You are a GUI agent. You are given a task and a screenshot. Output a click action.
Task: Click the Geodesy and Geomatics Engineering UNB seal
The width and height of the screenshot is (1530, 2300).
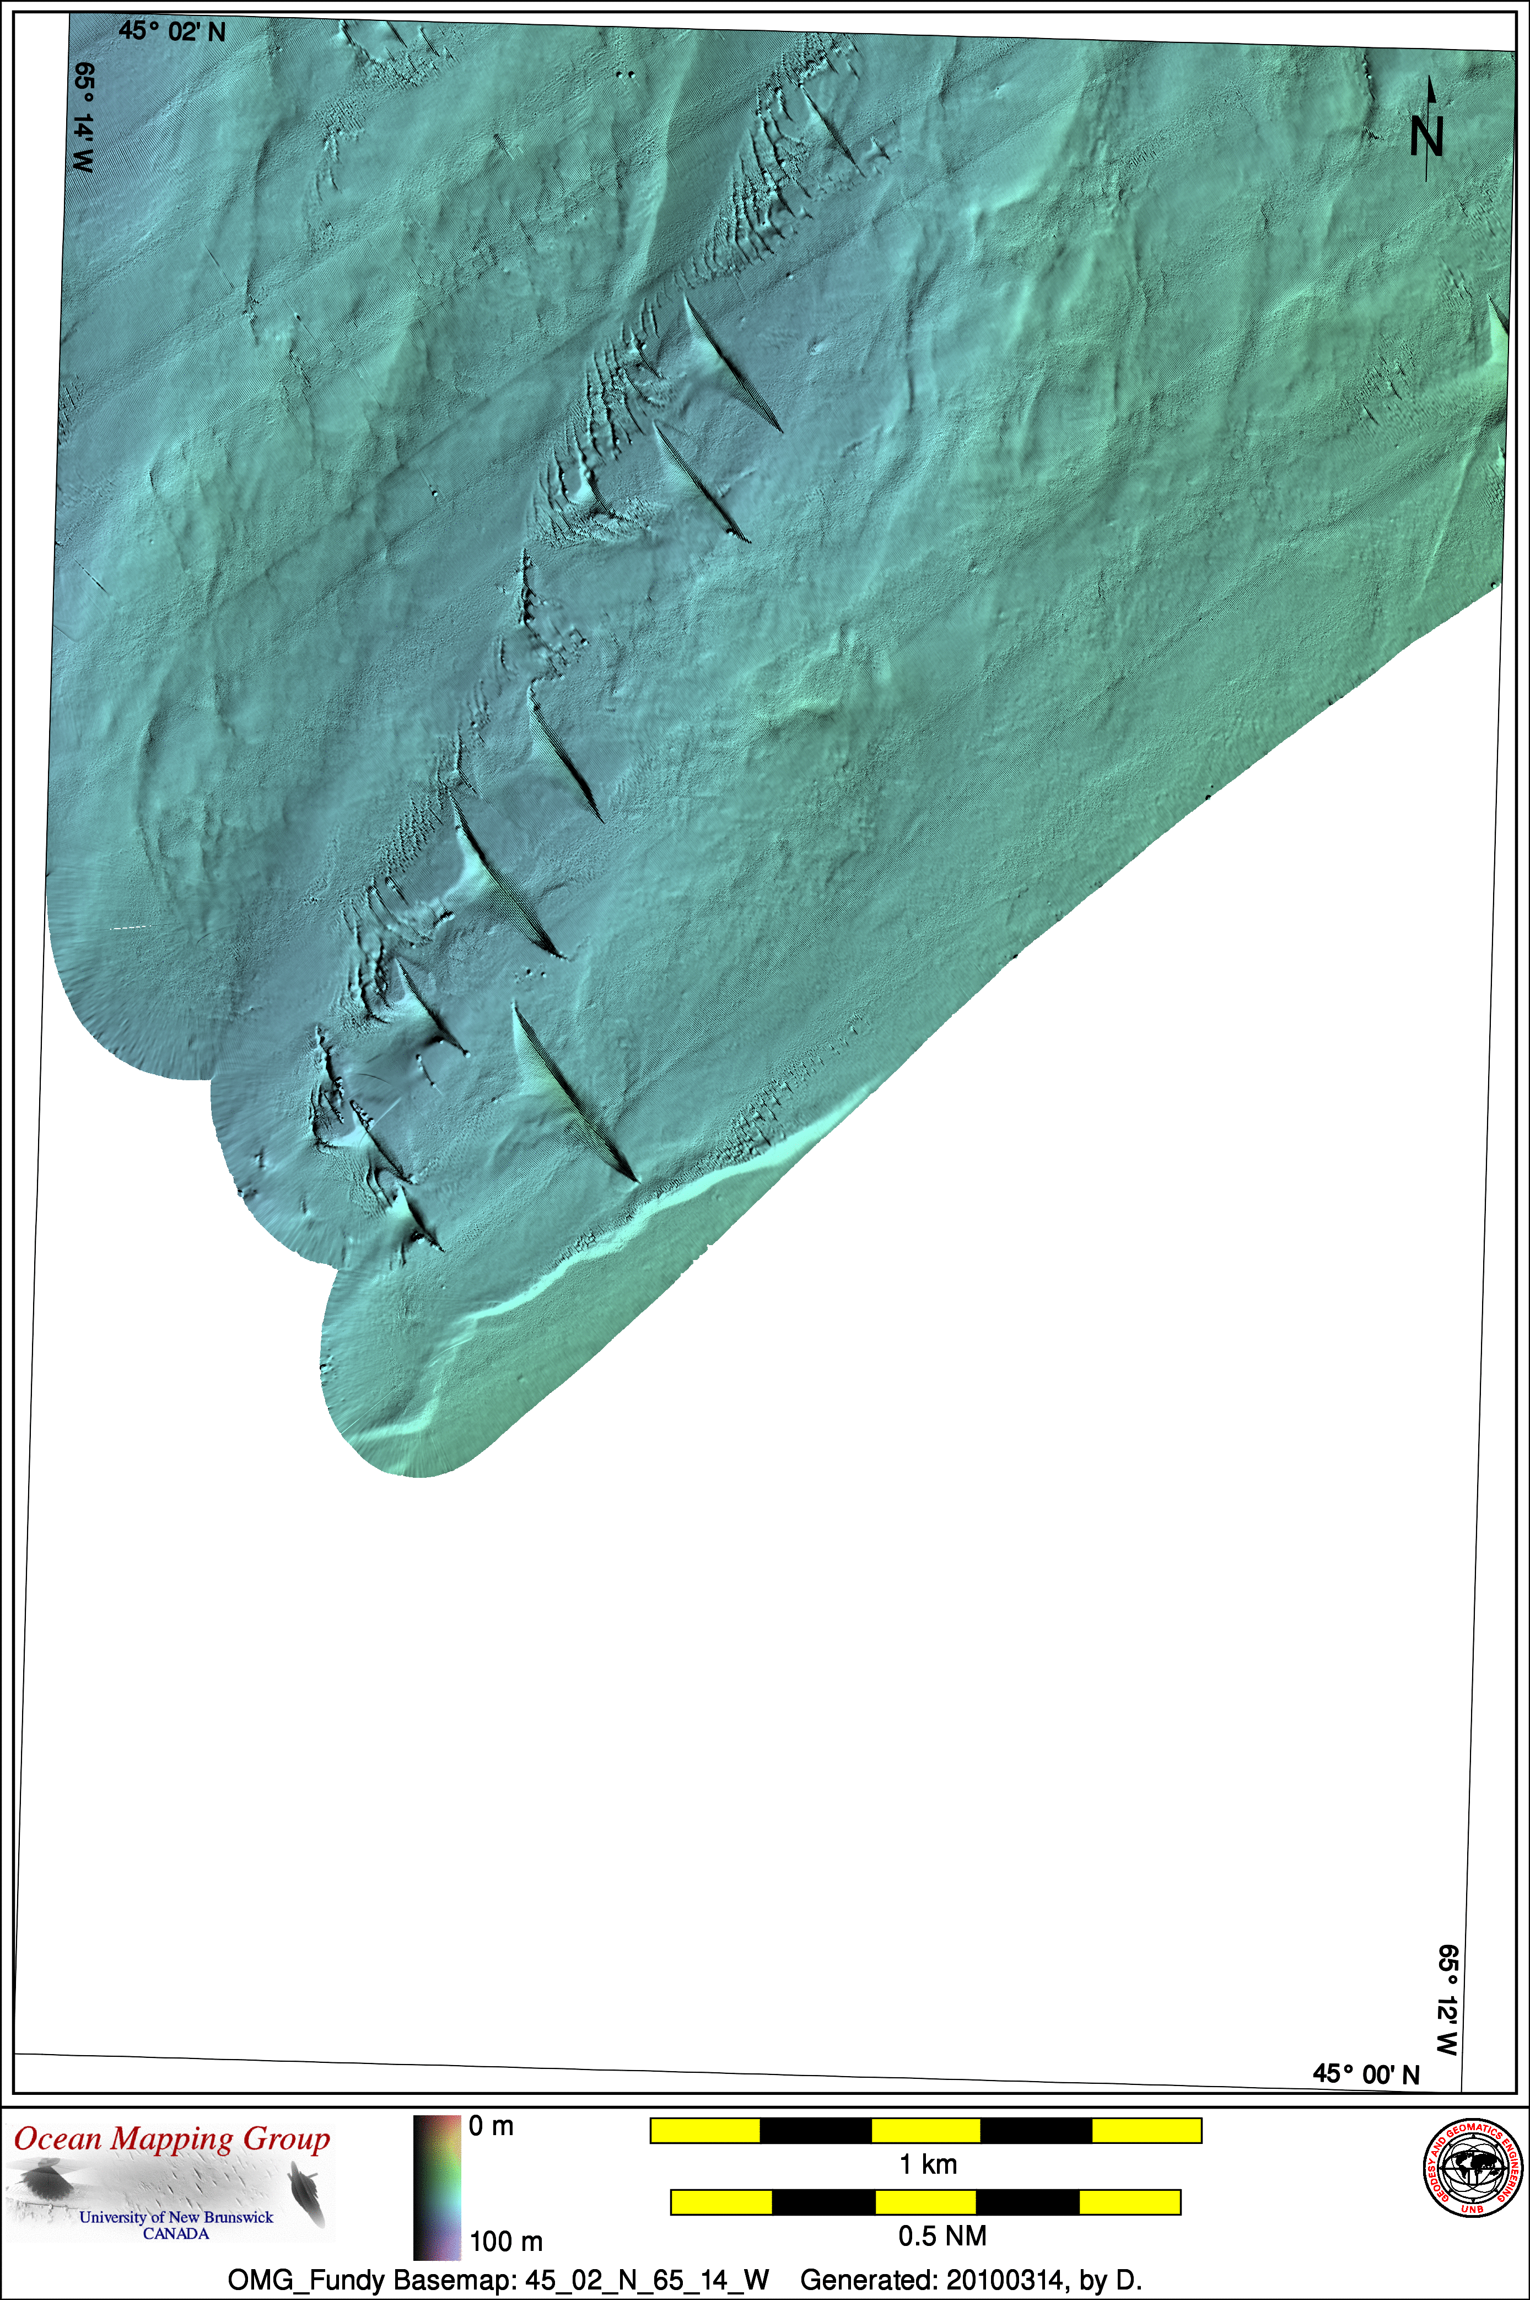click(1473, 2168)
